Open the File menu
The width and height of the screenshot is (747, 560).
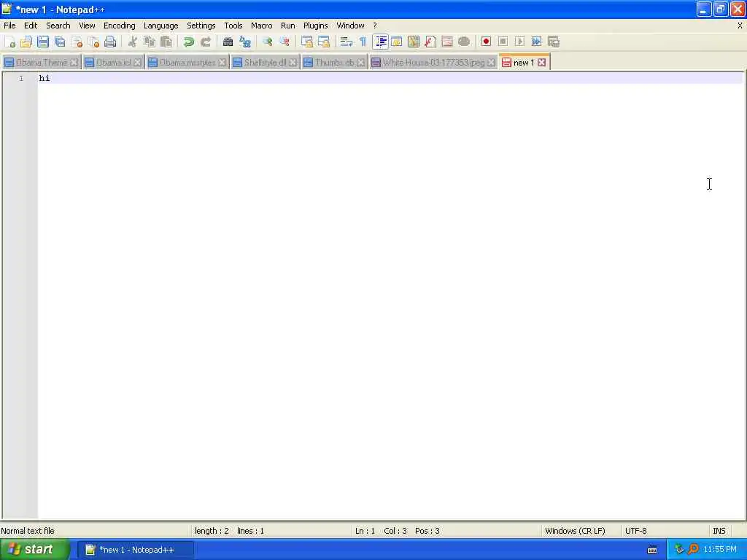(9, 26)
